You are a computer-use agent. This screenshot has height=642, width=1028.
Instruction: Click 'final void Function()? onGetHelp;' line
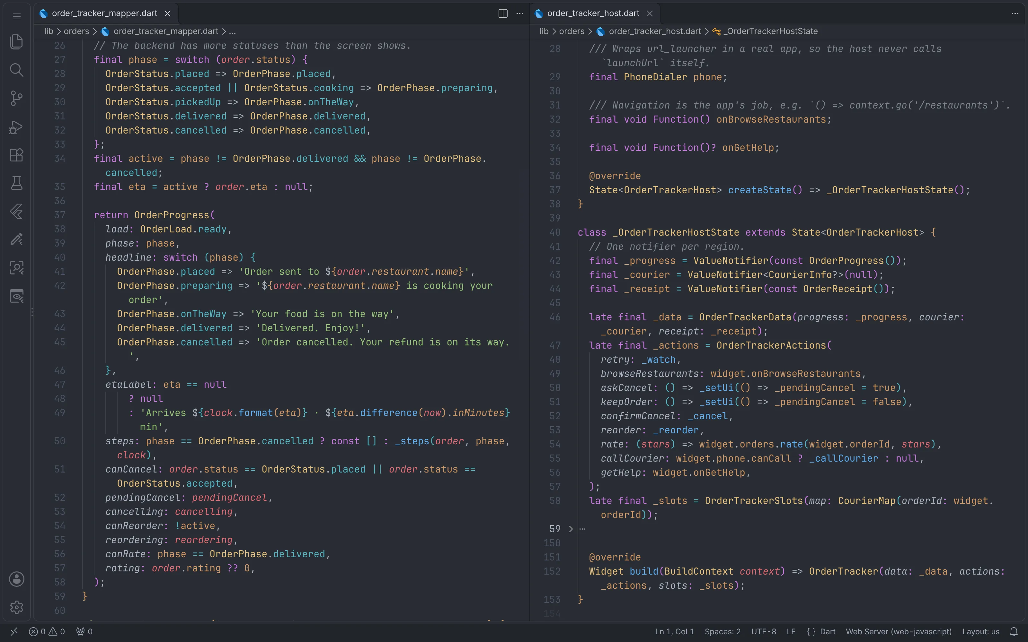pos(684,148)
